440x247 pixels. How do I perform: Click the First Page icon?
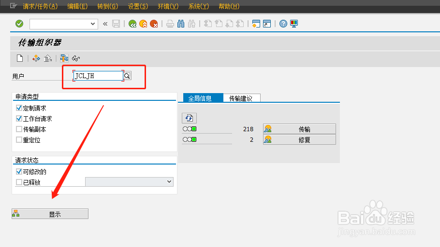207,24
